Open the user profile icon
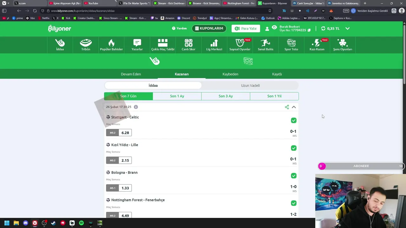This screenshot has width=406, height=228. coord(267,28)
